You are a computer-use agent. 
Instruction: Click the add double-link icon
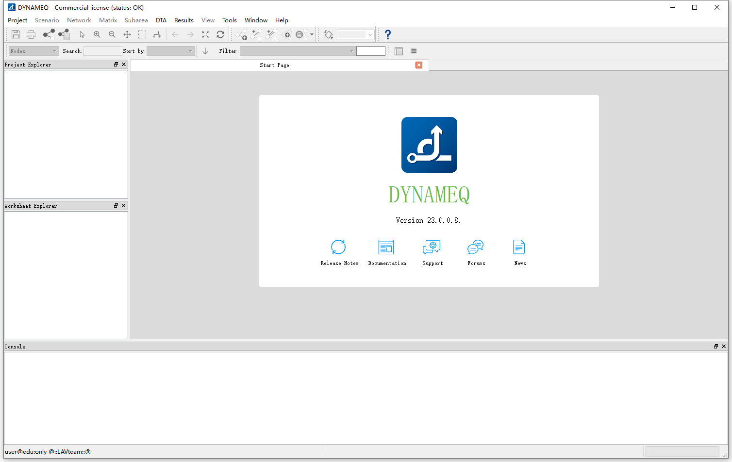(x=272, y=34)
